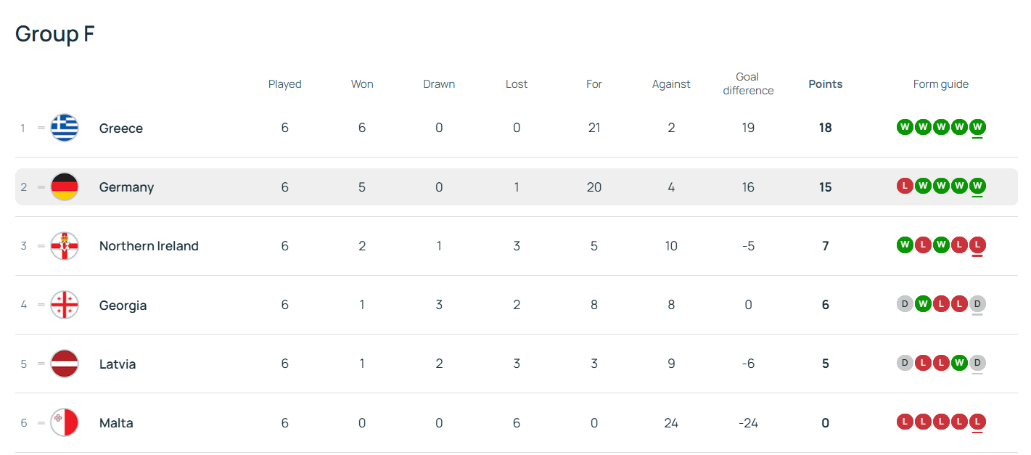This screenshot has height=455, width=1031.
Task: Click Greece's most recent underlined win badge
Action: [977, 128]
